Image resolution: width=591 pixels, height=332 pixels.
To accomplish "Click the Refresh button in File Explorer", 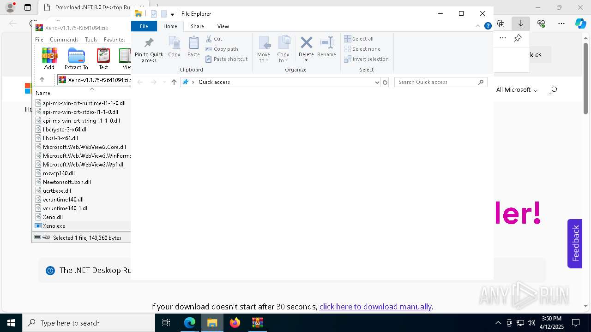I will tap(385, 82).
